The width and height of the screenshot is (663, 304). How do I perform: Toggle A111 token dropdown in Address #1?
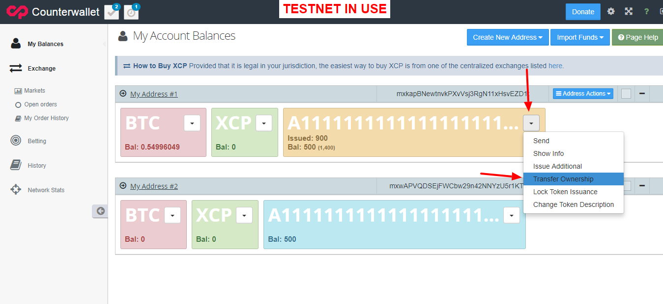click(x=531, y=123)
